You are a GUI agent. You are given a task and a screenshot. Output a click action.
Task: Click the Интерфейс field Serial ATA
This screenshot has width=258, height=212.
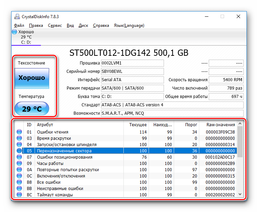tap(132, 80)
